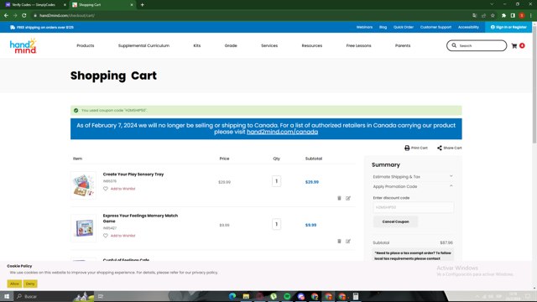Switch to Verify Codes SimplyCodes tab
The height and width of the screenshot is (302, 537).
pos(35,5)
